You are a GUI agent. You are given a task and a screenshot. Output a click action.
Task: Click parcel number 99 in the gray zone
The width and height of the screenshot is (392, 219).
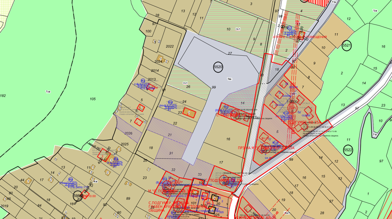click(213, 87)
